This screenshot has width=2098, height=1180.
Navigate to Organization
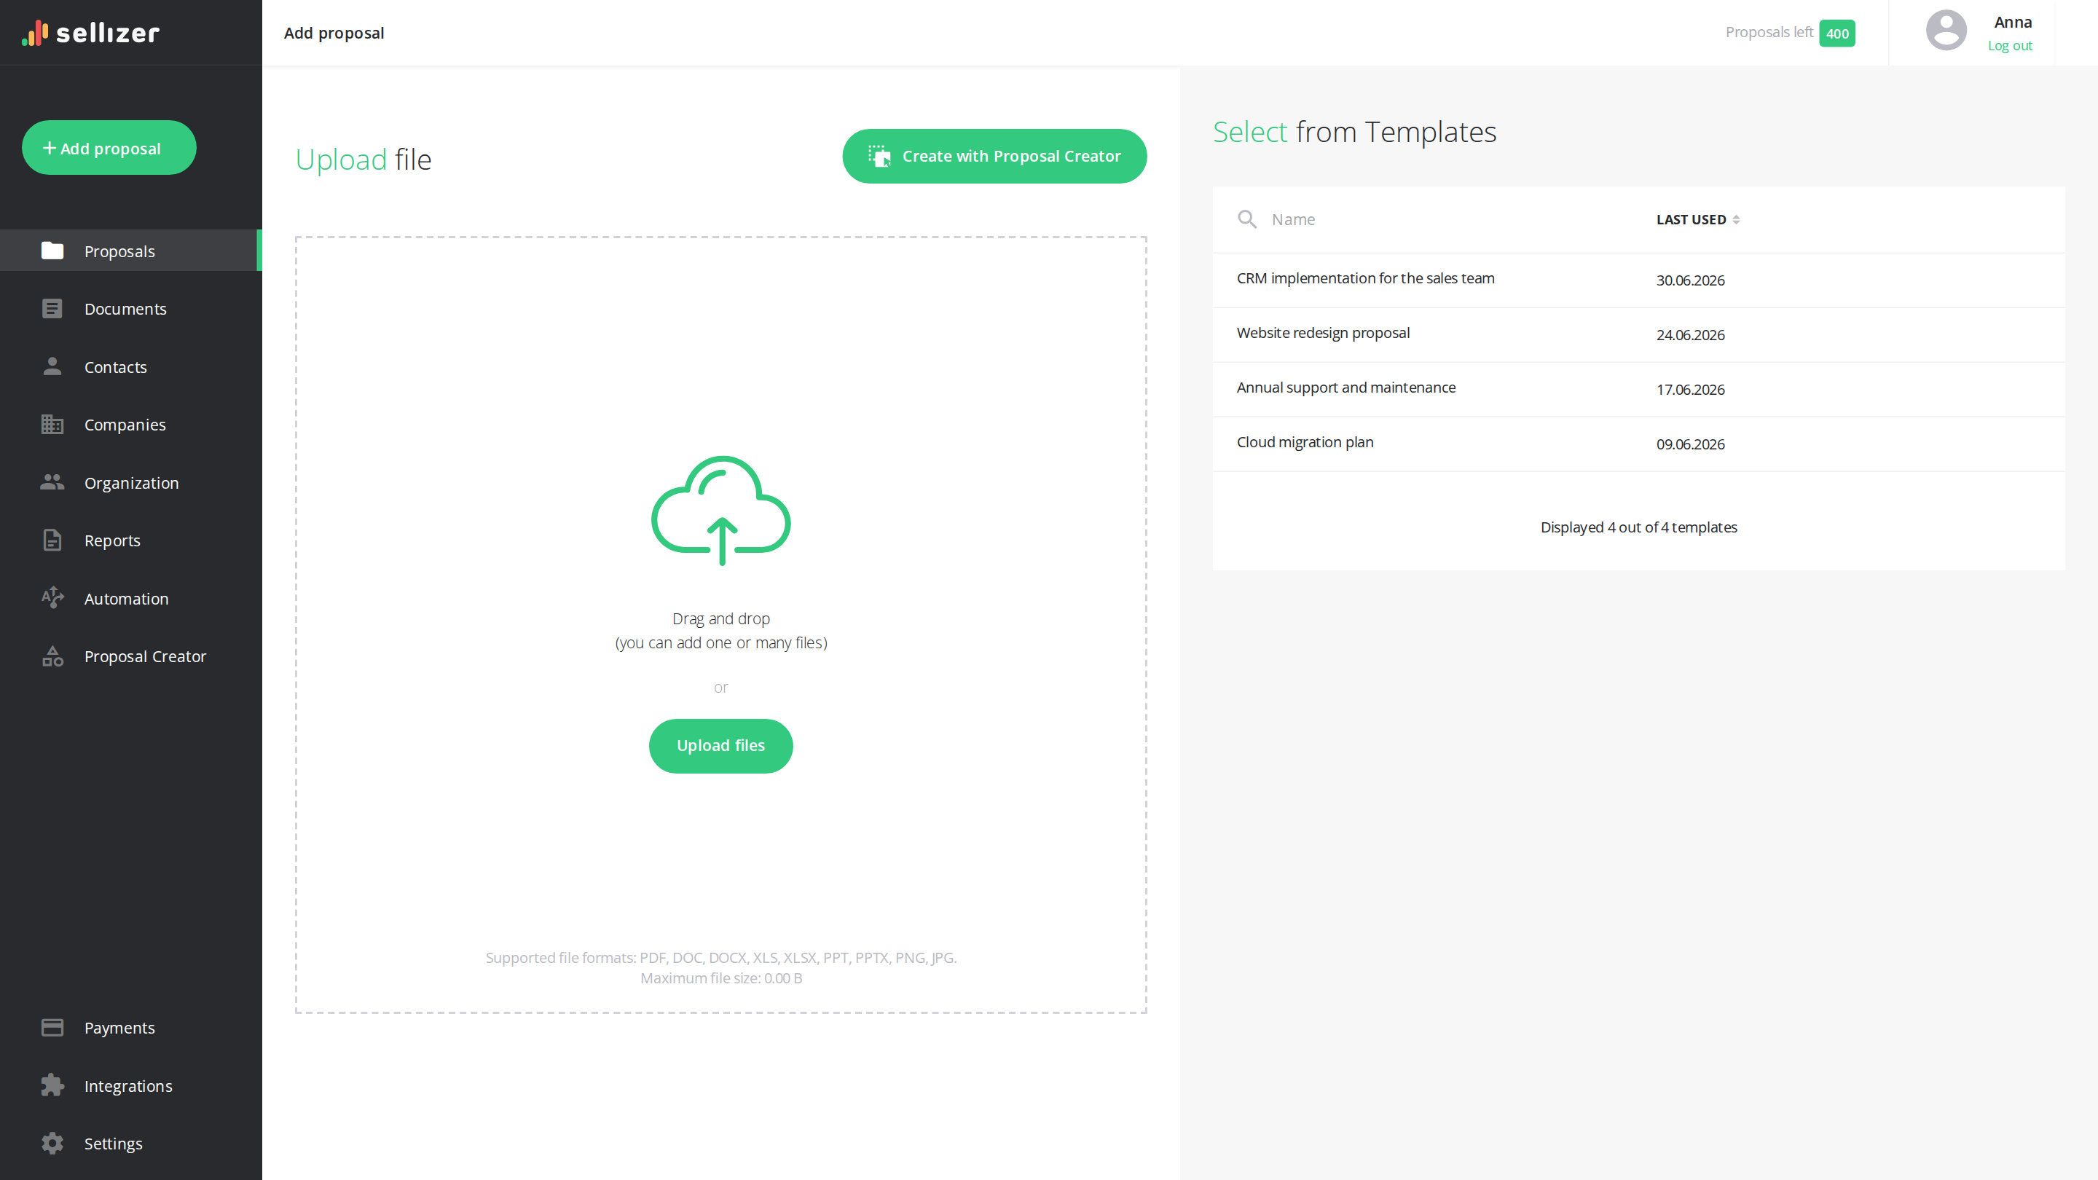point(130,482)
